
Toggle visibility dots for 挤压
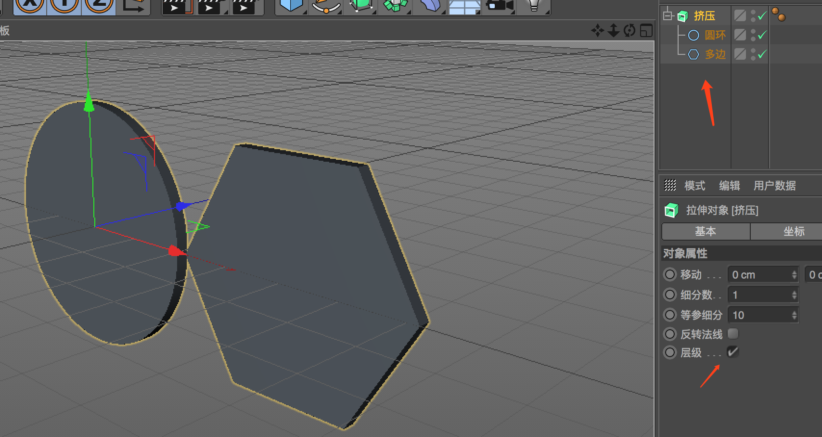coord(753,16)
